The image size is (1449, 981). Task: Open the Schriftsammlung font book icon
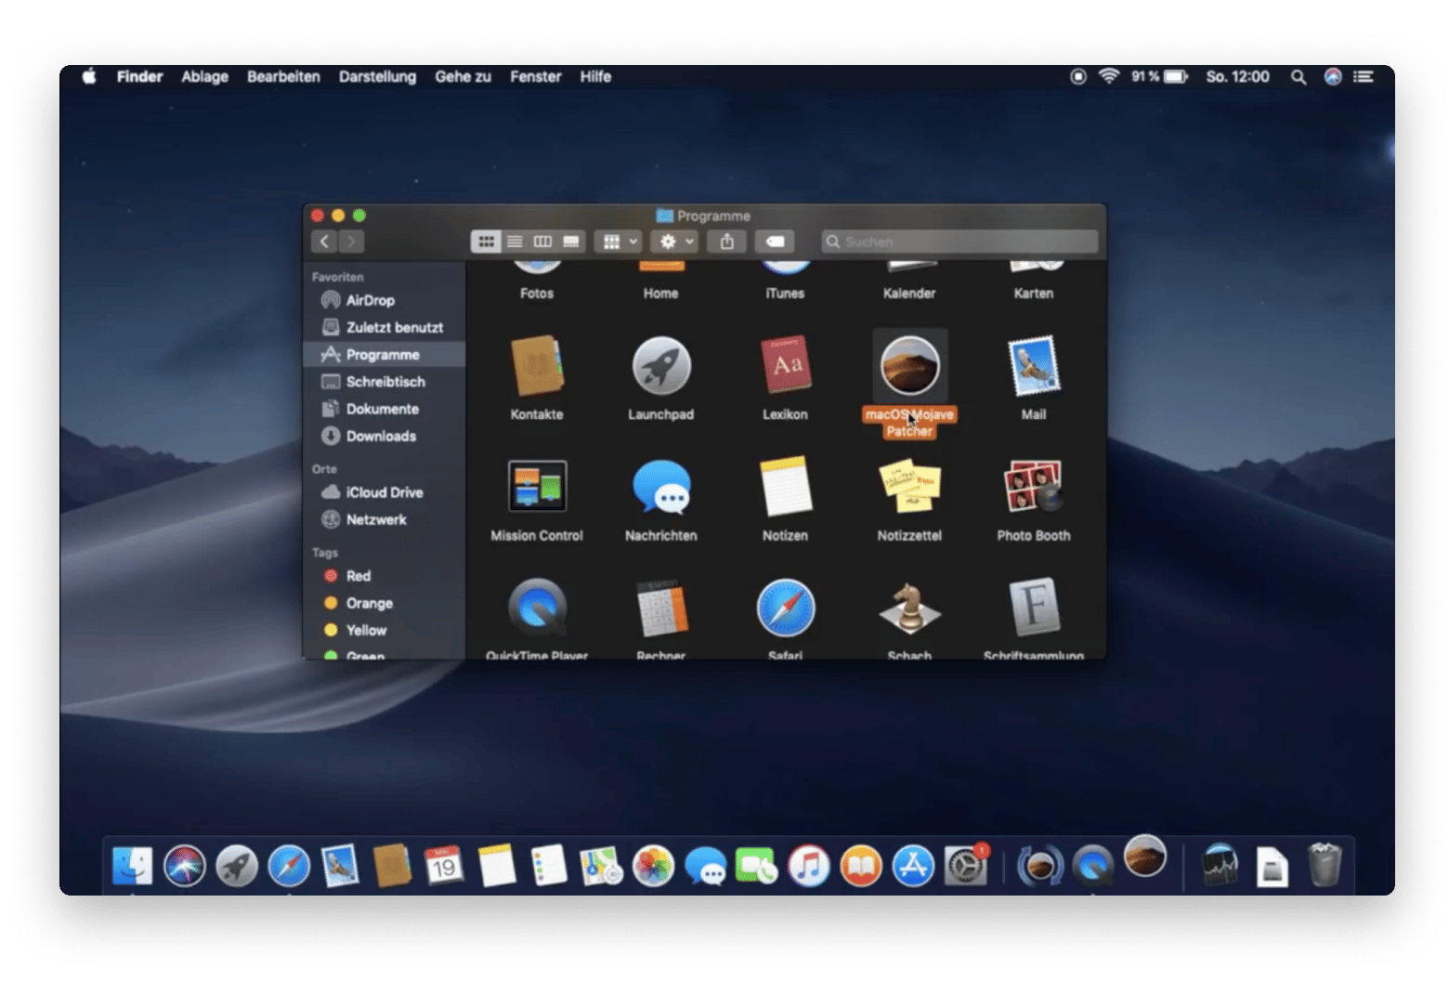(1034, 608)
